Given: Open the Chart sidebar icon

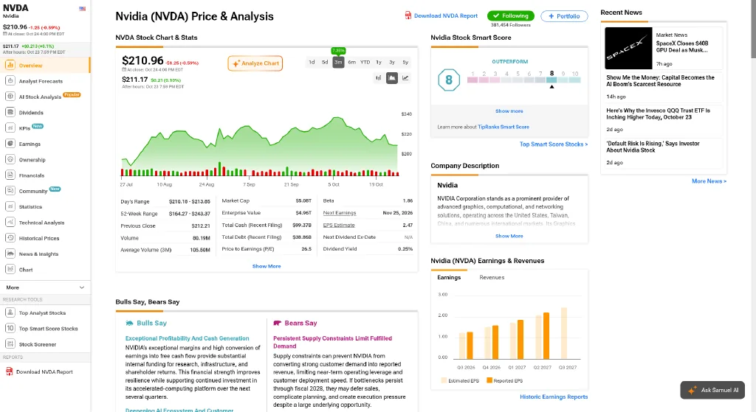Looking at the screenshot, I should coord(10,270).
